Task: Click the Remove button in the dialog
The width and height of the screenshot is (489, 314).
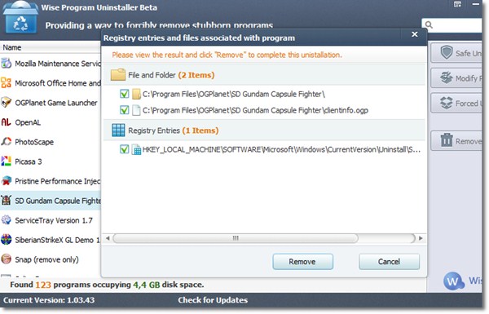Action: (303, 262)
